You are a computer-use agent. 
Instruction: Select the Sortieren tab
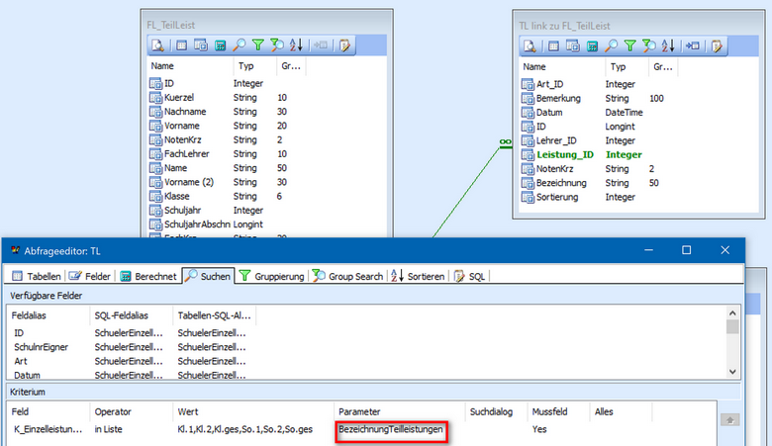[417, 277]
